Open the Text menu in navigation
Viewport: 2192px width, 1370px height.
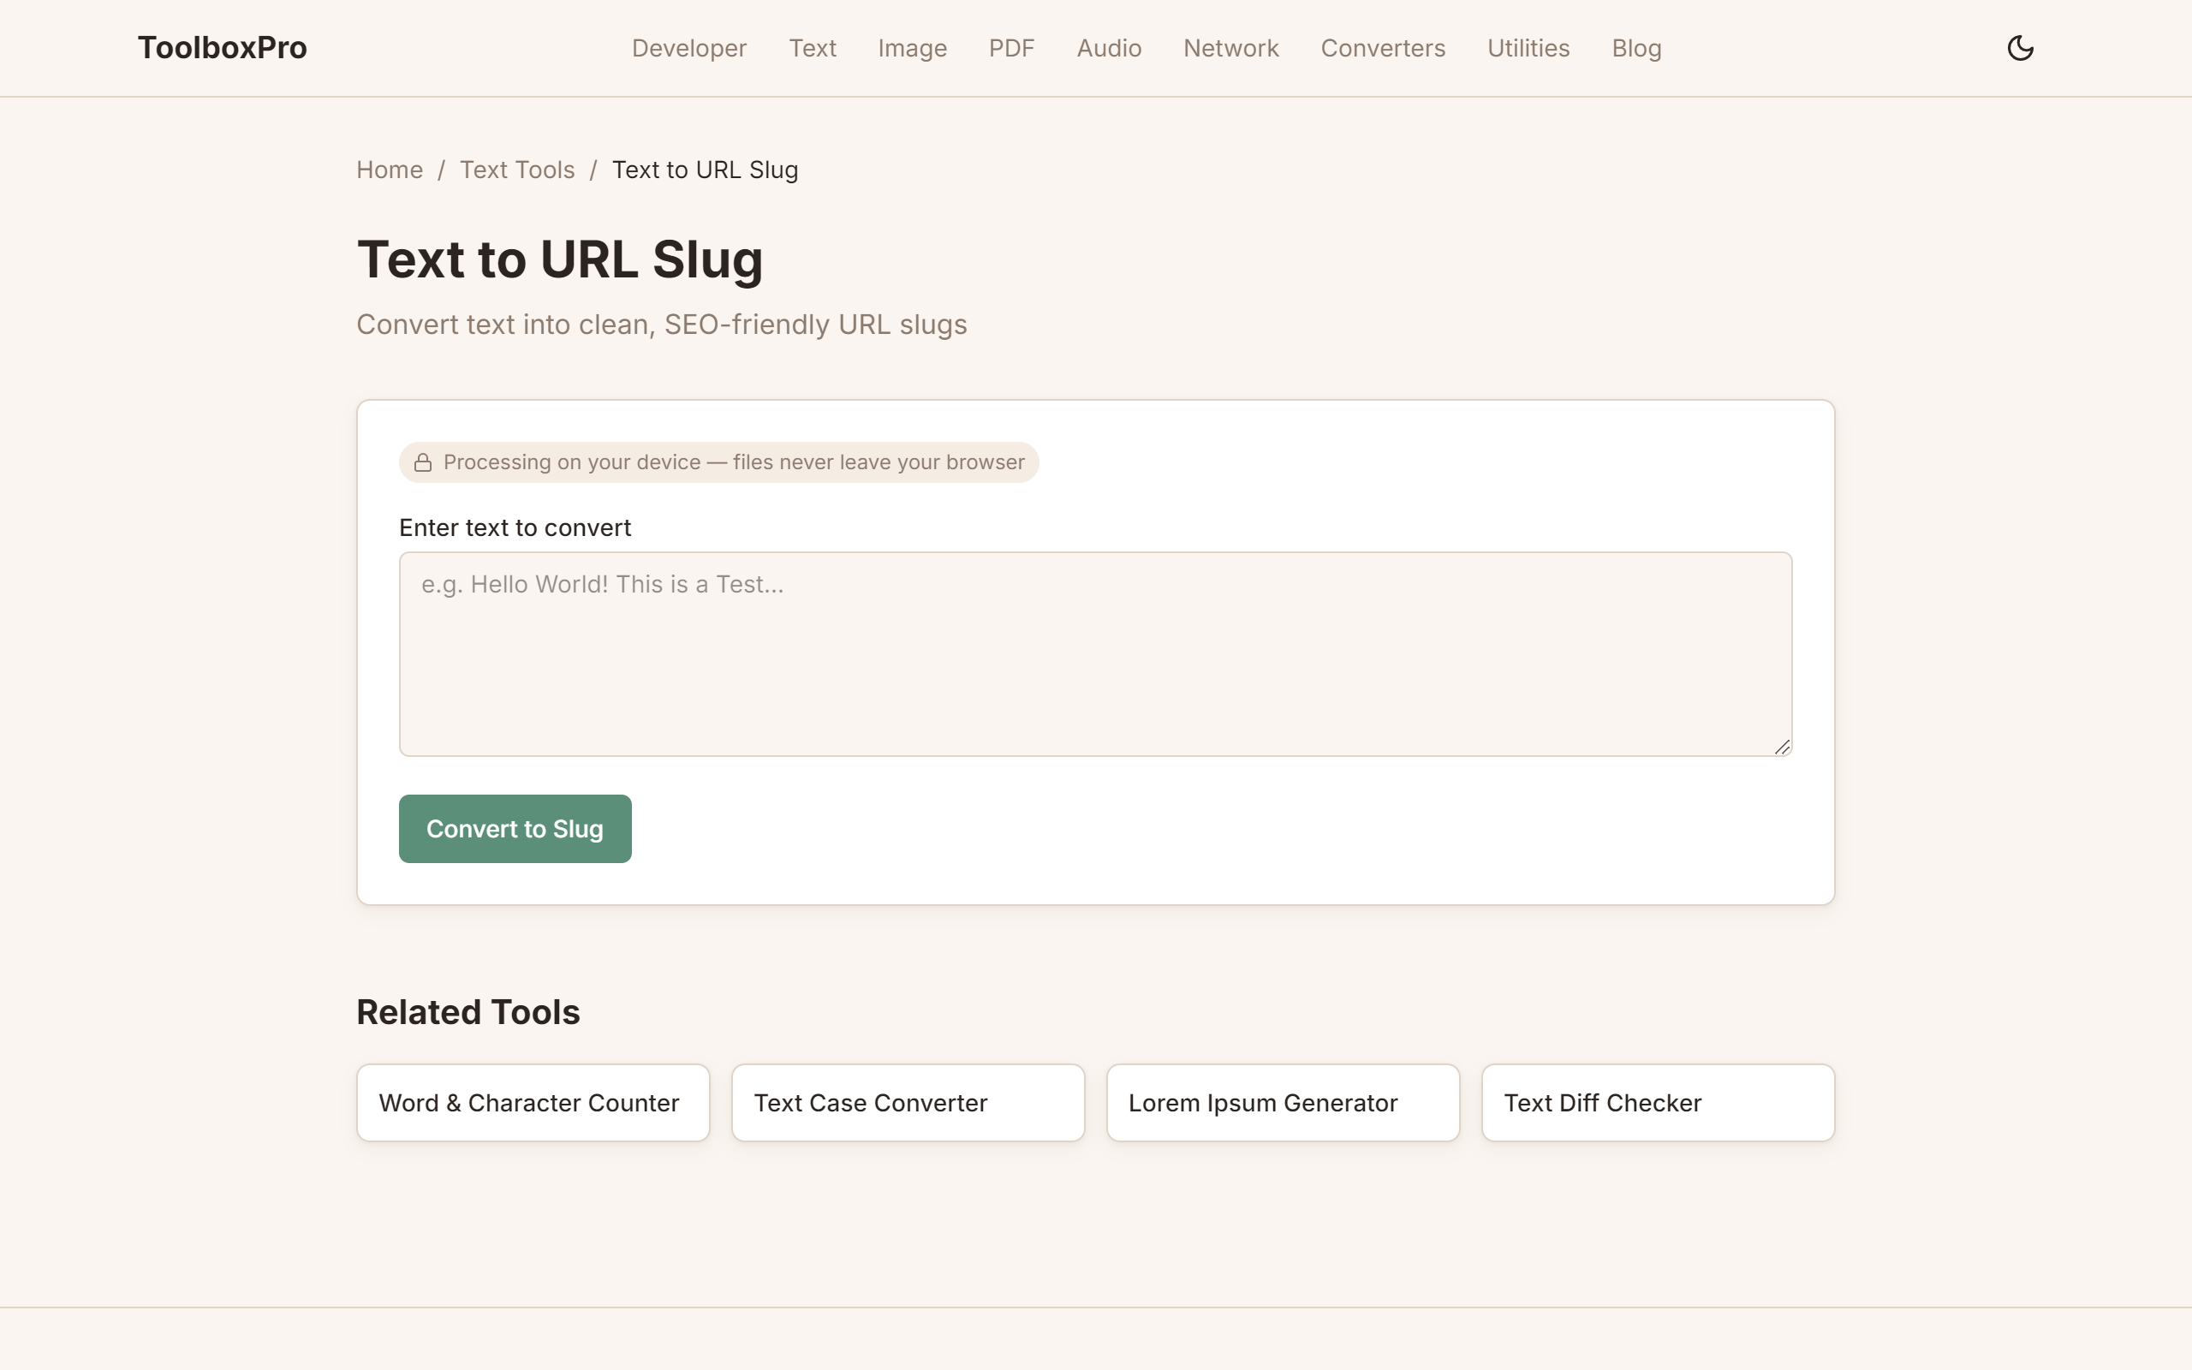pyautogui.click(x=813, y=48)
